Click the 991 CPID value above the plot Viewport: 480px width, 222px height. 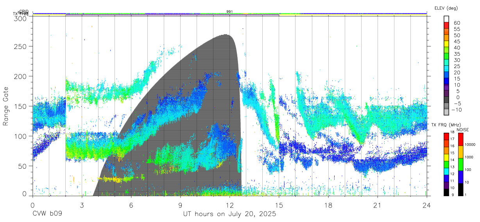(x=229, y=12)
